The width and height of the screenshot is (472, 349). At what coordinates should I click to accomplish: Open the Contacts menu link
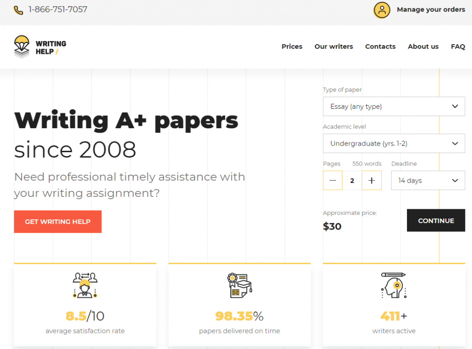point(380,47)
